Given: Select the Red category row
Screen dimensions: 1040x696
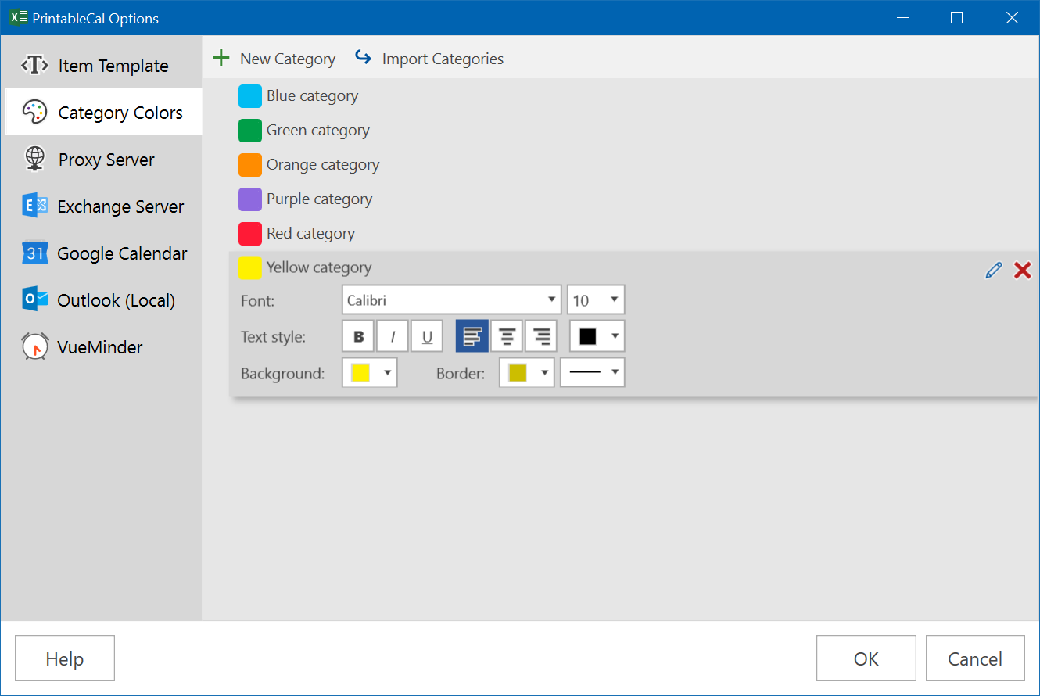Looking at the screenshot, I should point(634,234).
